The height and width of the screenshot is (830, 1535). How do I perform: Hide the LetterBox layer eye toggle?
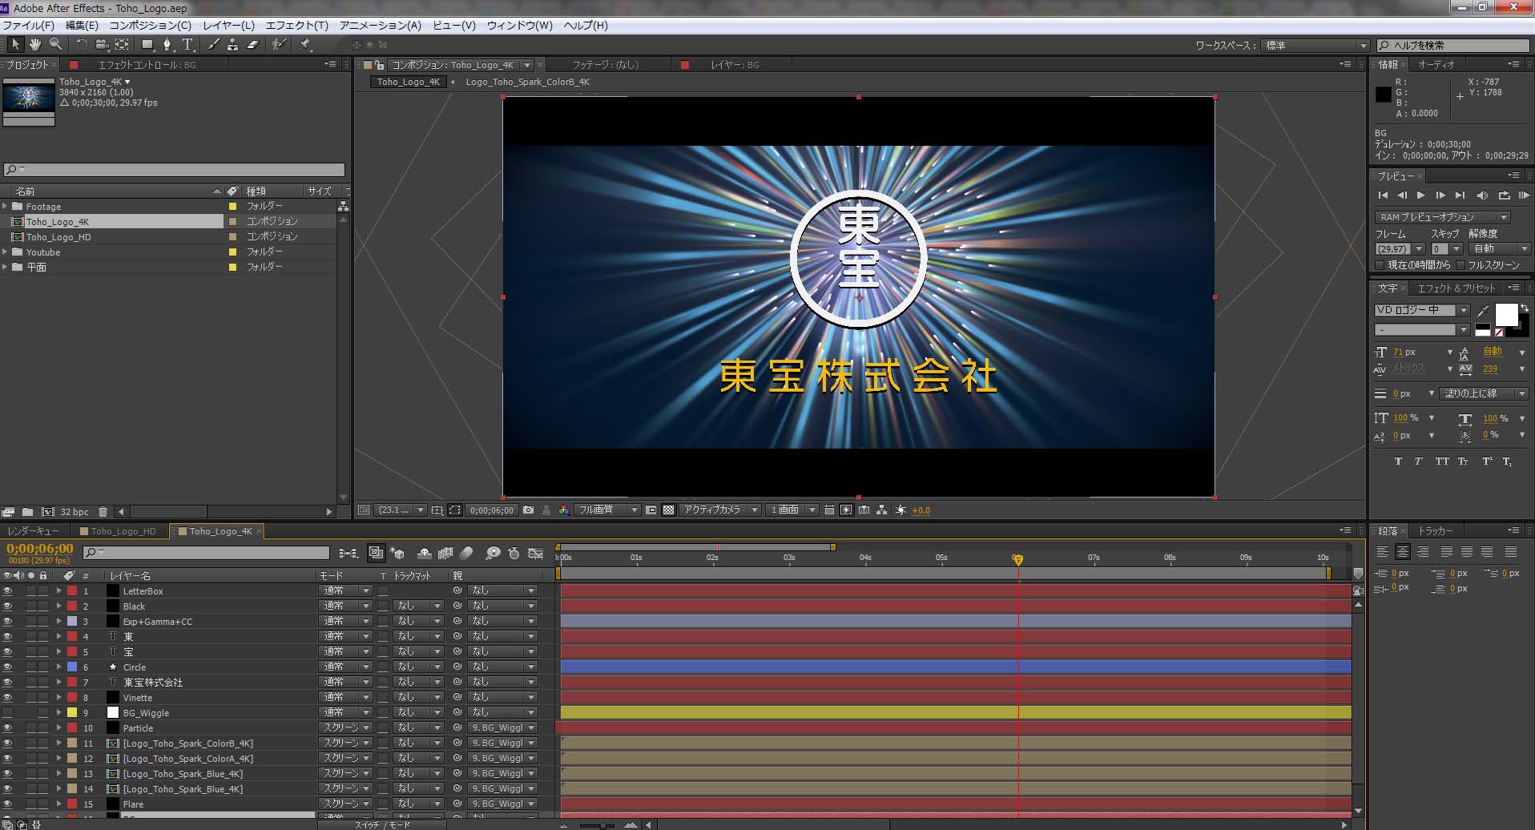[7, 591]
